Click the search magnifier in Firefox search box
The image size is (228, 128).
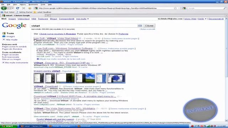pos(225,8)
